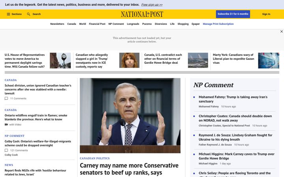284x177 pixels.
Task: Click CANADA category label above school division story
Action: coord(11,80)
